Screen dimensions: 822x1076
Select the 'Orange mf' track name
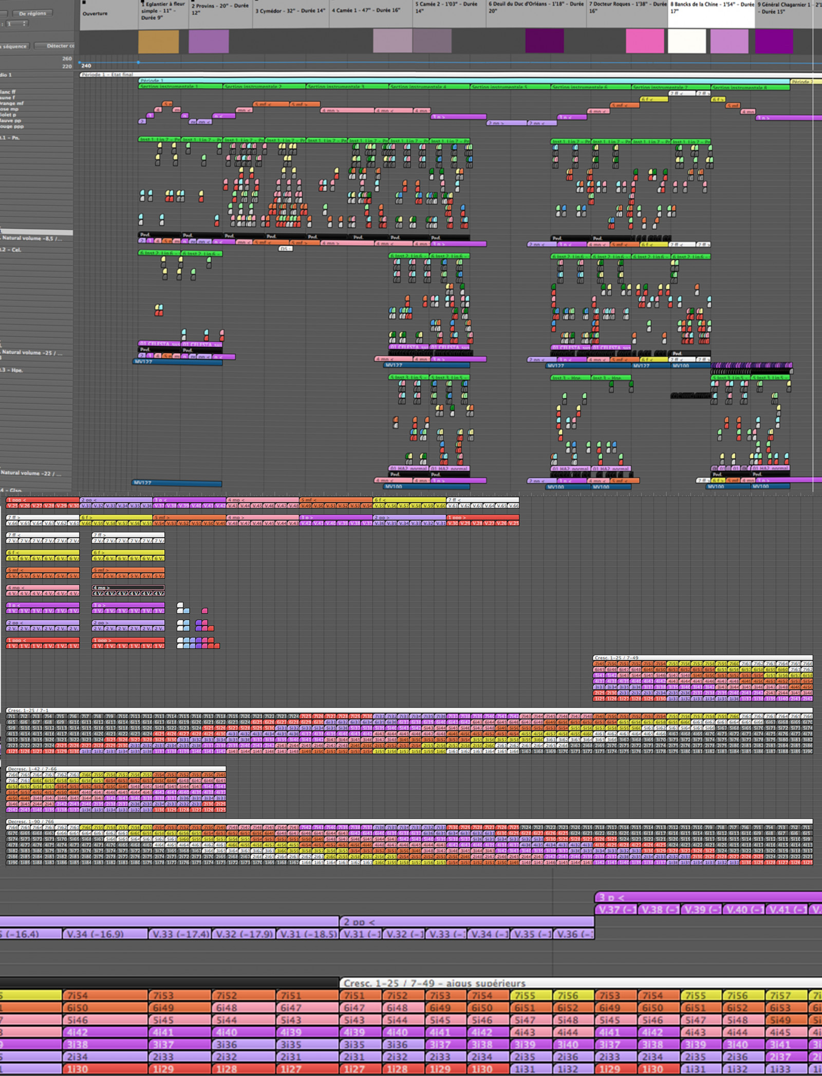tap(12, 103)
